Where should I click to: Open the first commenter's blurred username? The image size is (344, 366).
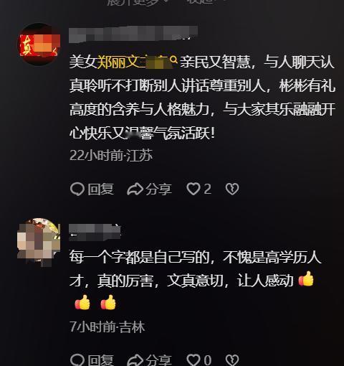tap(133, 34)
